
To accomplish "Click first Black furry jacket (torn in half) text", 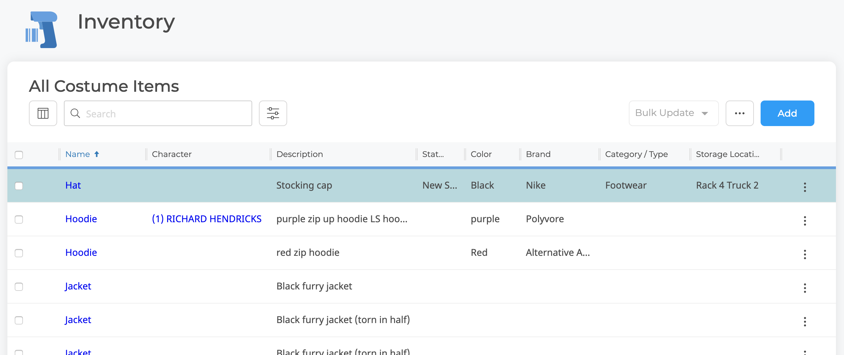I will coord(343,320).
